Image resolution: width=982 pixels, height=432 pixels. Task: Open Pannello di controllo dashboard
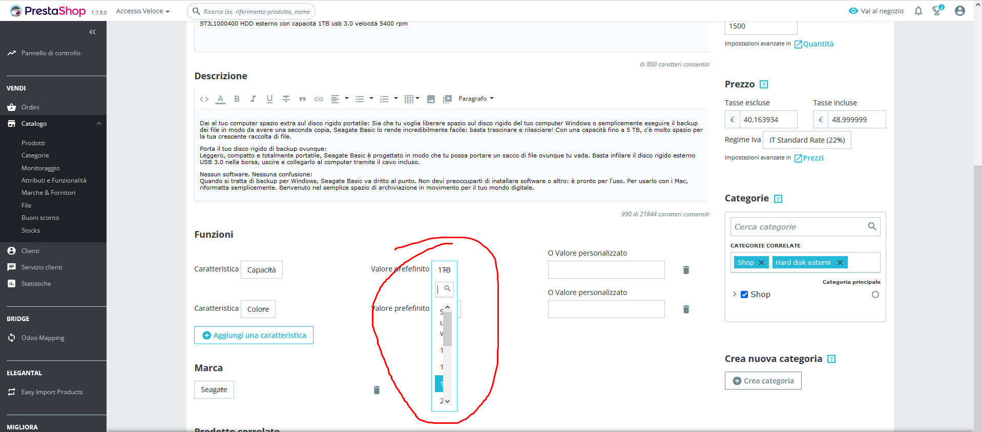[x=51, y=53]
